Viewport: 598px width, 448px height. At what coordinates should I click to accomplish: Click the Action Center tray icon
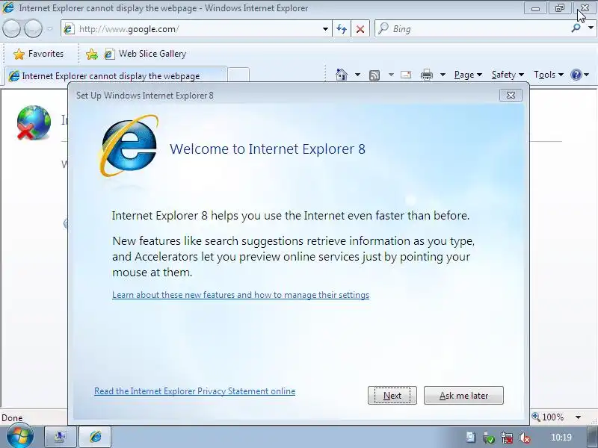pyautogui.click(x=470, y=438)
